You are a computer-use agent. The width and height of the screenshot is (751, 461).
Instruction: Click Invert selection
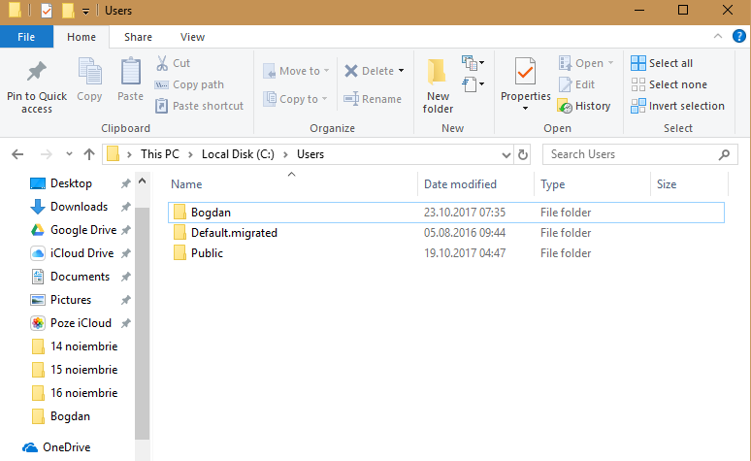click(x=677, y=106)
